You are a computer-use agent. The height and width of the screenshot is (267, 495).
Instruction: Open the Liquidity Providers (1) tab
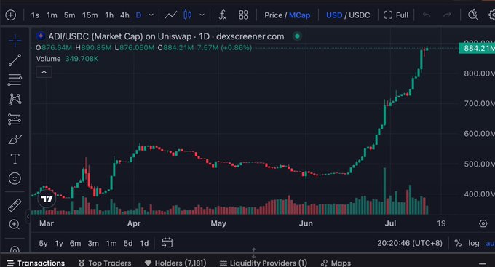click(264, 263)
